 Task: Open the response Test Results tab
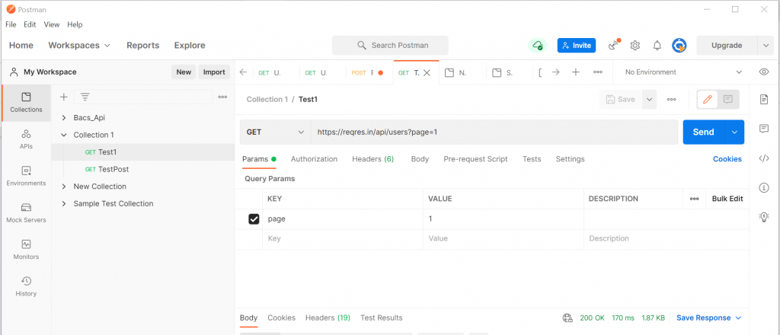pos(382,317)
